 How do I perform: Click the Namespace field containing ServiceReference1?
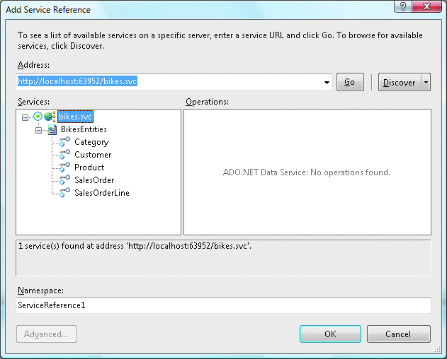[223, 305]
